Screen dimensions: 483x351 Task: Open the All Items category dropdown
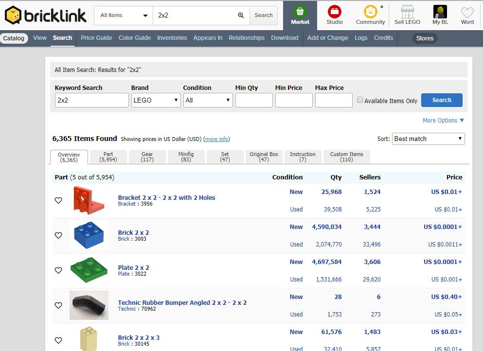click(124, 15)
